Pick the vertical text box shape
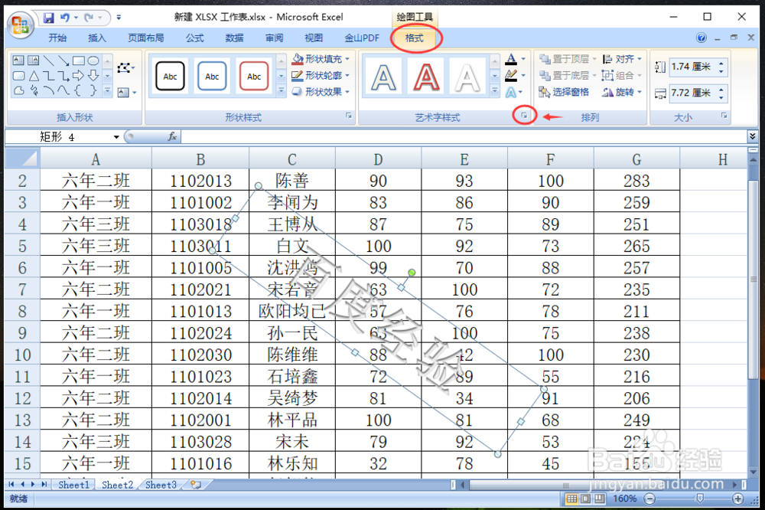 click(33, 60)
